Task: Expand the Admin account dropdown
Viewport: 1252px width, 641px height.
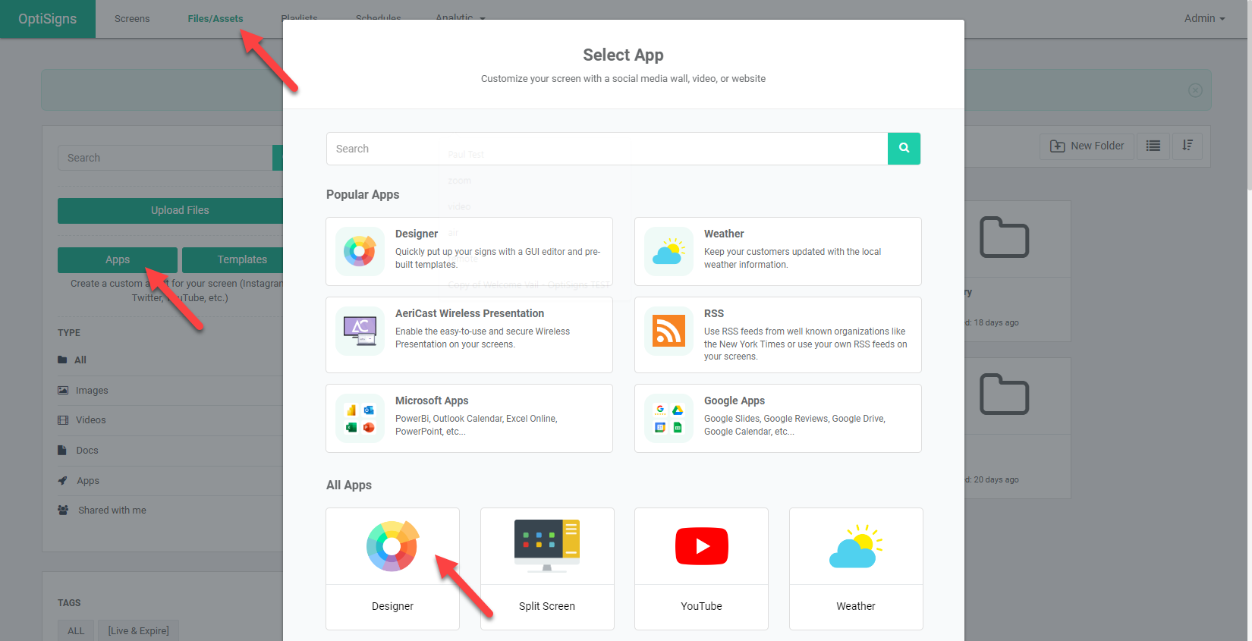Action: tap(1204, 18)
